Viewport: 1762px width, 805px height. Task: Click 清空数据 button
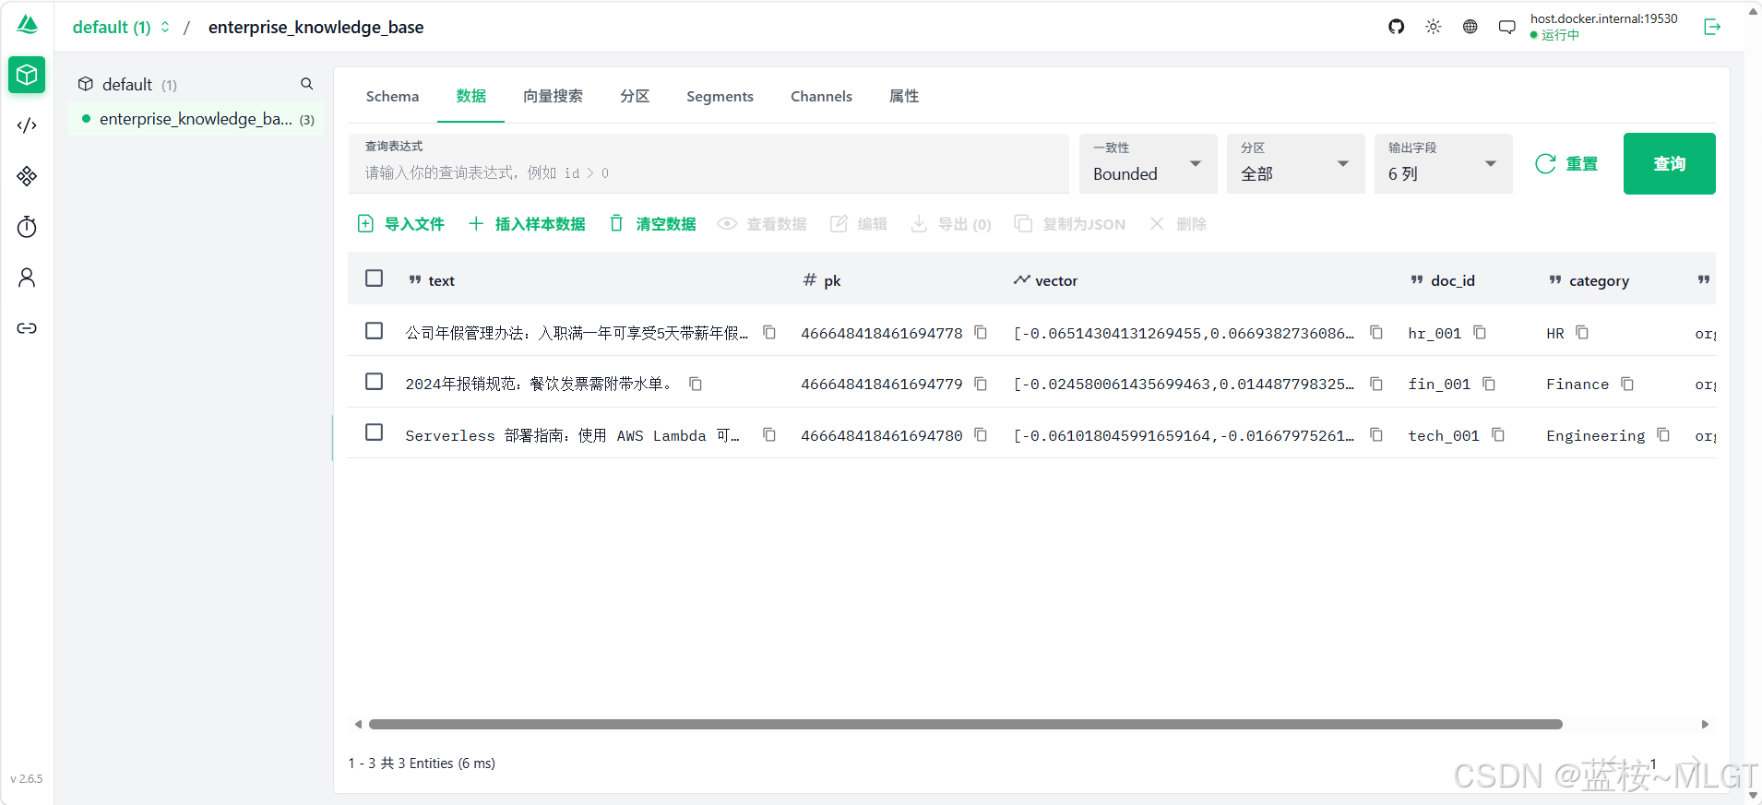[652, 224]
